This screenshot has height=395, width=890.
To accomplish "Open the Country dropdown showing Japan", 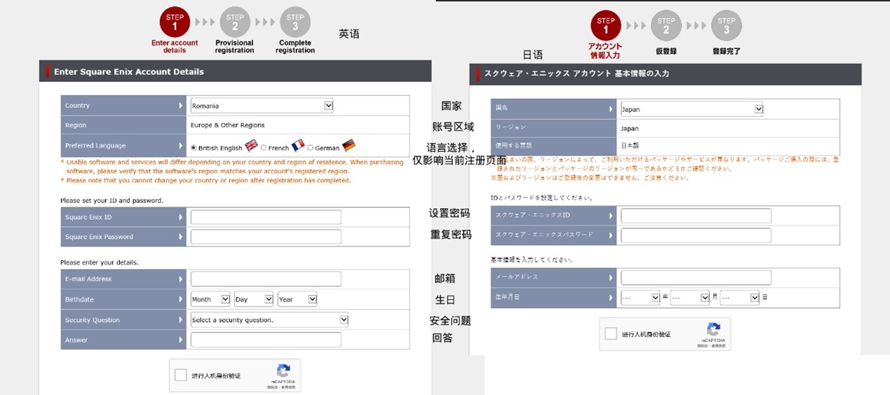I will pyautogui.click(x=692, y=109).
